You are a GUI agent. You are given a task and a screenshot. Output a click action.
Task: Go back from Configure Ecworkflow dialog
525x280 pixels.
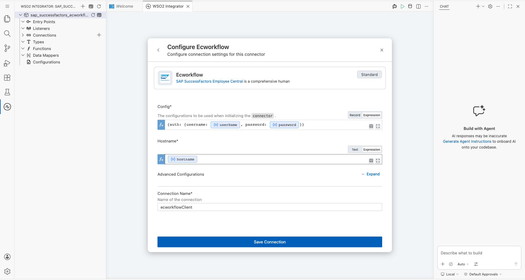coord(158,50)
